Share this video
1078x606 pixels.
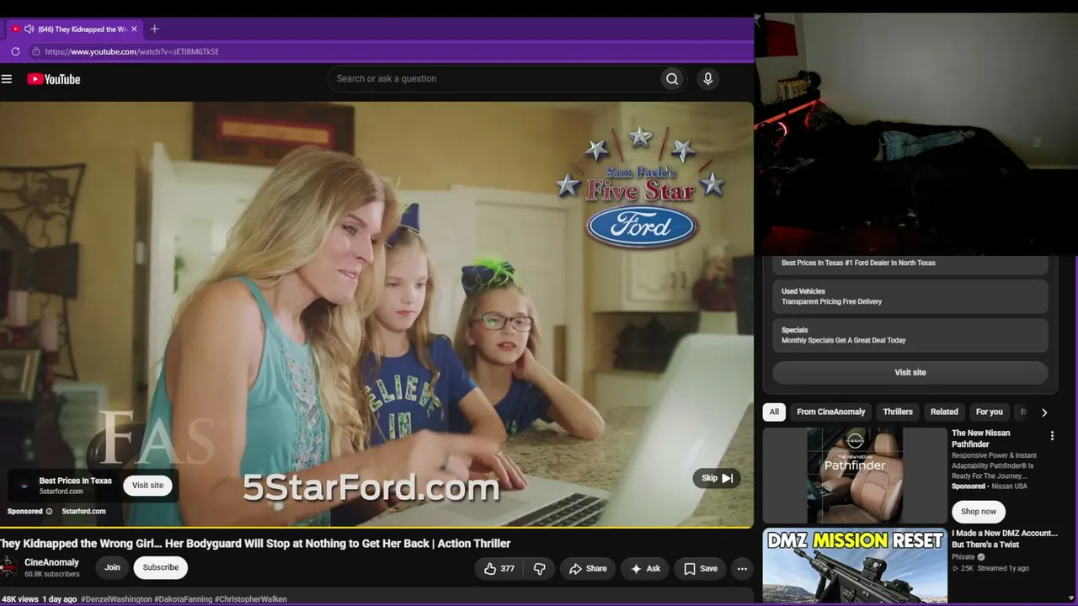click(x=587, y=569)
